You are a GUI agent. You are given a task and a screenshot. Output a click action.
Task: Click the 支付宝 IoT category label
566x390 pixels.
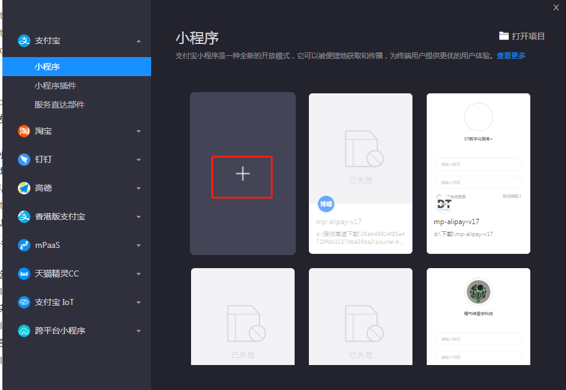pos(55,302)
